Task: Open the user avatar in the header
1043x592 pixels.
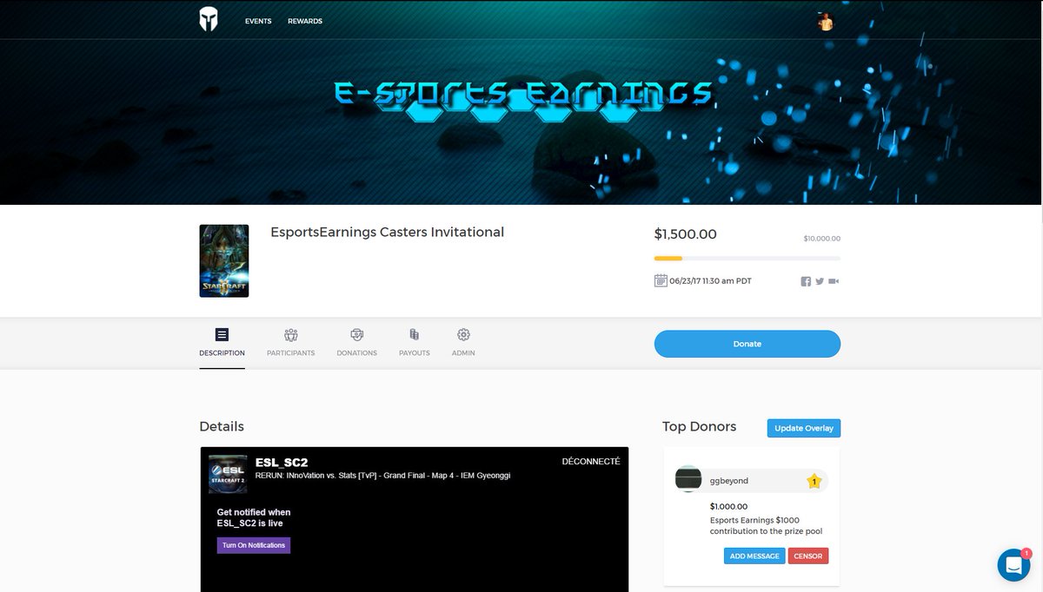Action: pyautogui.click(x=826, y=21)
